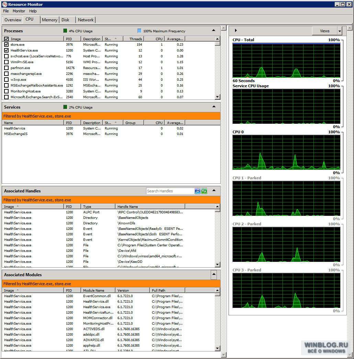Click the CPU - Total graph
Viewport: 354px width, 359px height.
[286, 60]
